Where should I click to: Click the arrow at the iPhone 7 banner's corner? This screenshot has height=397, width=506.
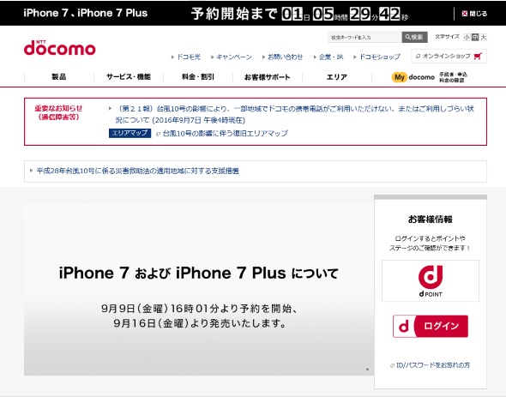coord(368,370)
